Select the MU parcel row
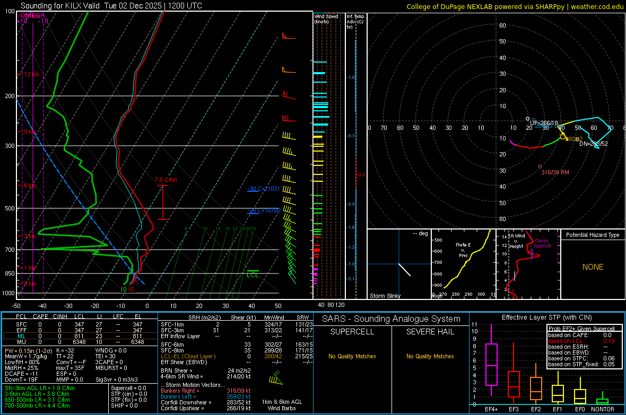The image size is (626, 415). (x=80, y=341)
